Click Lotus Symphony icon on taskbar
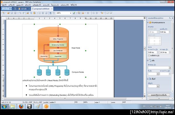Screen dimensions: 175x115 tap(46, 107)
